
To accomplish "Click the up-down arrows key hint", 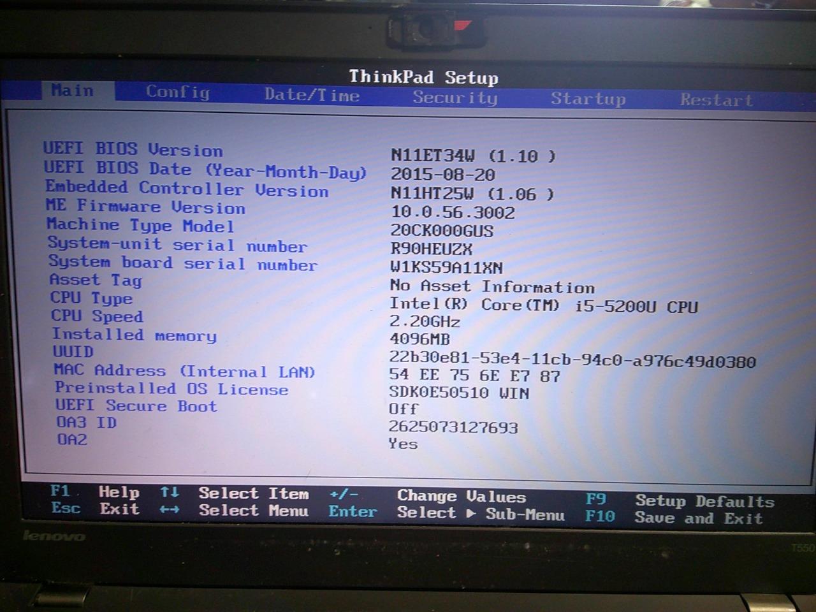I will 170,492.
